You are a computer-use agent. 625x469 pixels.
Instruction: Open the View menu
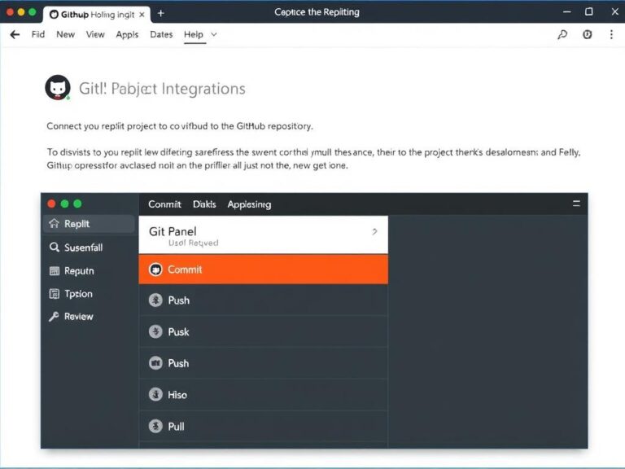(x=95, y=35)
